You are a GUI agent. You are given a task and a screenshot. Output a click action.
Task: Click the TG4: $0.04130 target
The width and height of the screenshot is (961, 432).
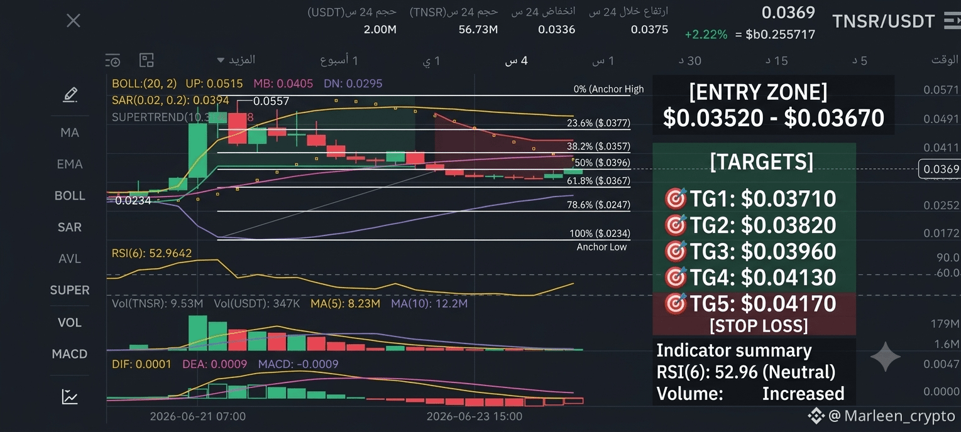(750, 278)
